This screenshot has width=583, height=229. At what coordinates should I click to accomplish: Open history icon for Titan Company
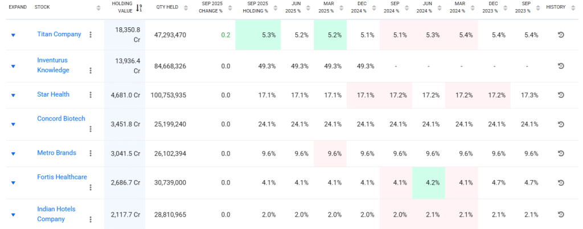pos(560,35)
